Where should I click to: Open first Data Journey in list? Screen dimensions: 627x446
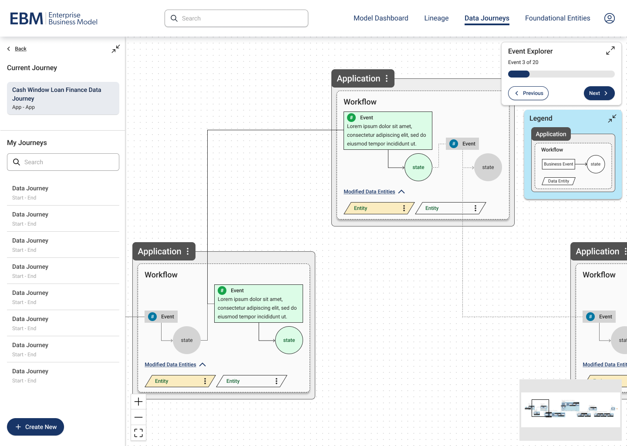pyautogui.click(x=63, y=193)
